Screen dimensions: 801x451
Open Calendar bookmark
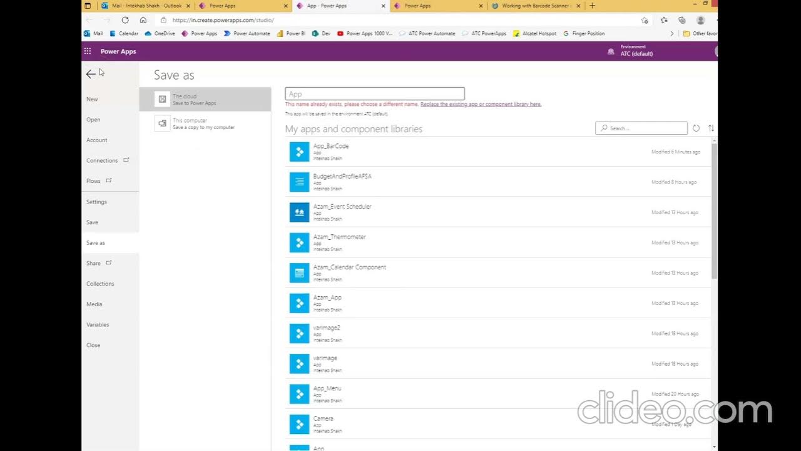124,33
